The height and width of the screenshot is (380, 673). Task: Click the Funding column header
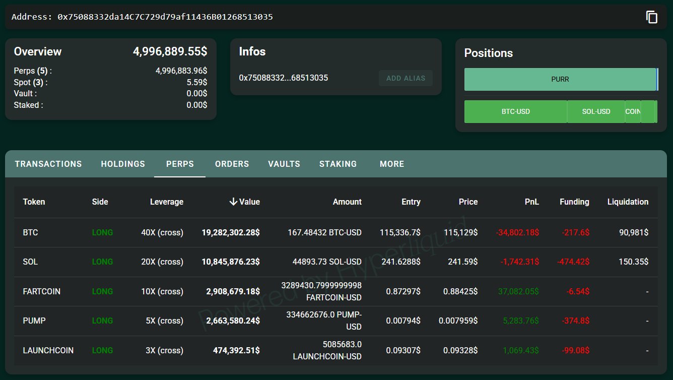[574, 202]
